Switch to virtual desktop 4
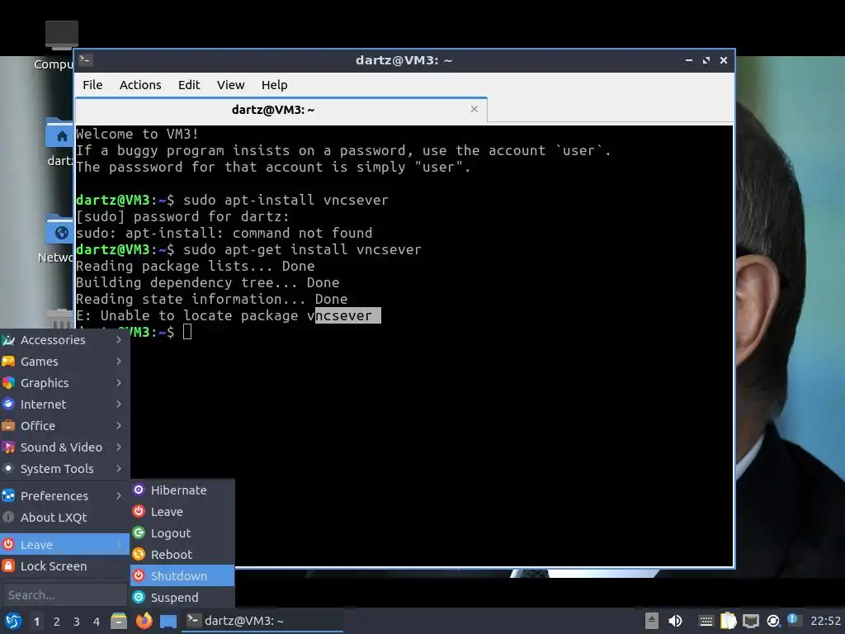This screenshot has width=845, height=634. click(97, 622)
